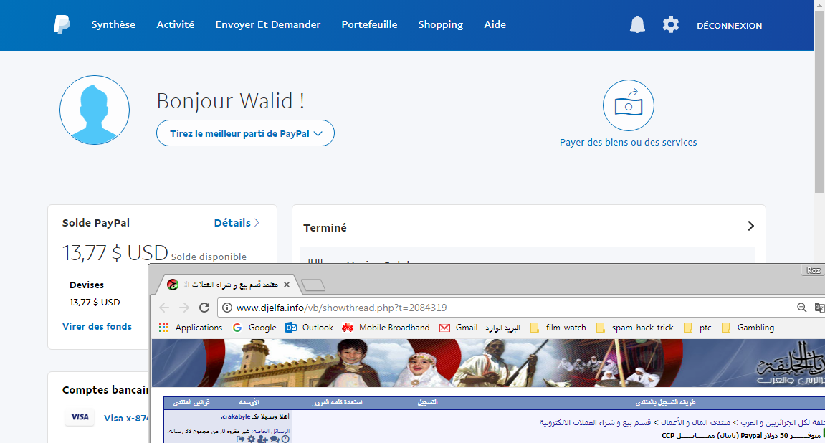
Task: Open Solde PayPal Détails link
Action: (237, 222)
